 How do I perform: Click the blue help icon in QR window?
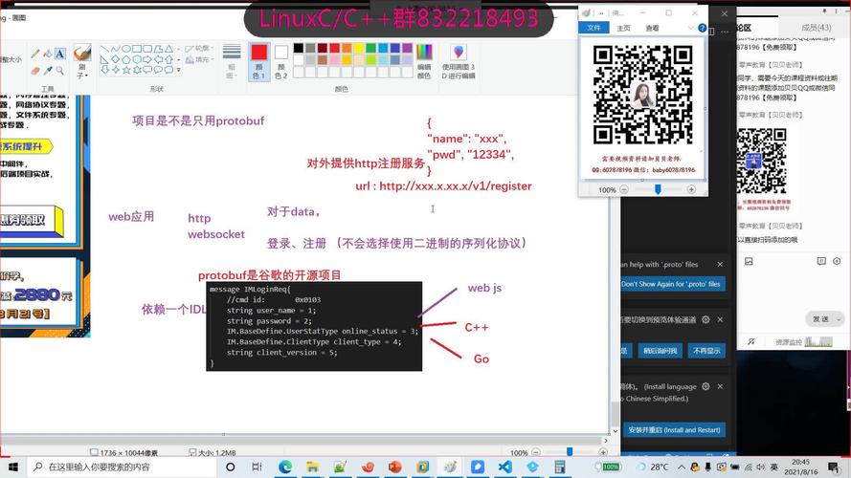[703, 28]
